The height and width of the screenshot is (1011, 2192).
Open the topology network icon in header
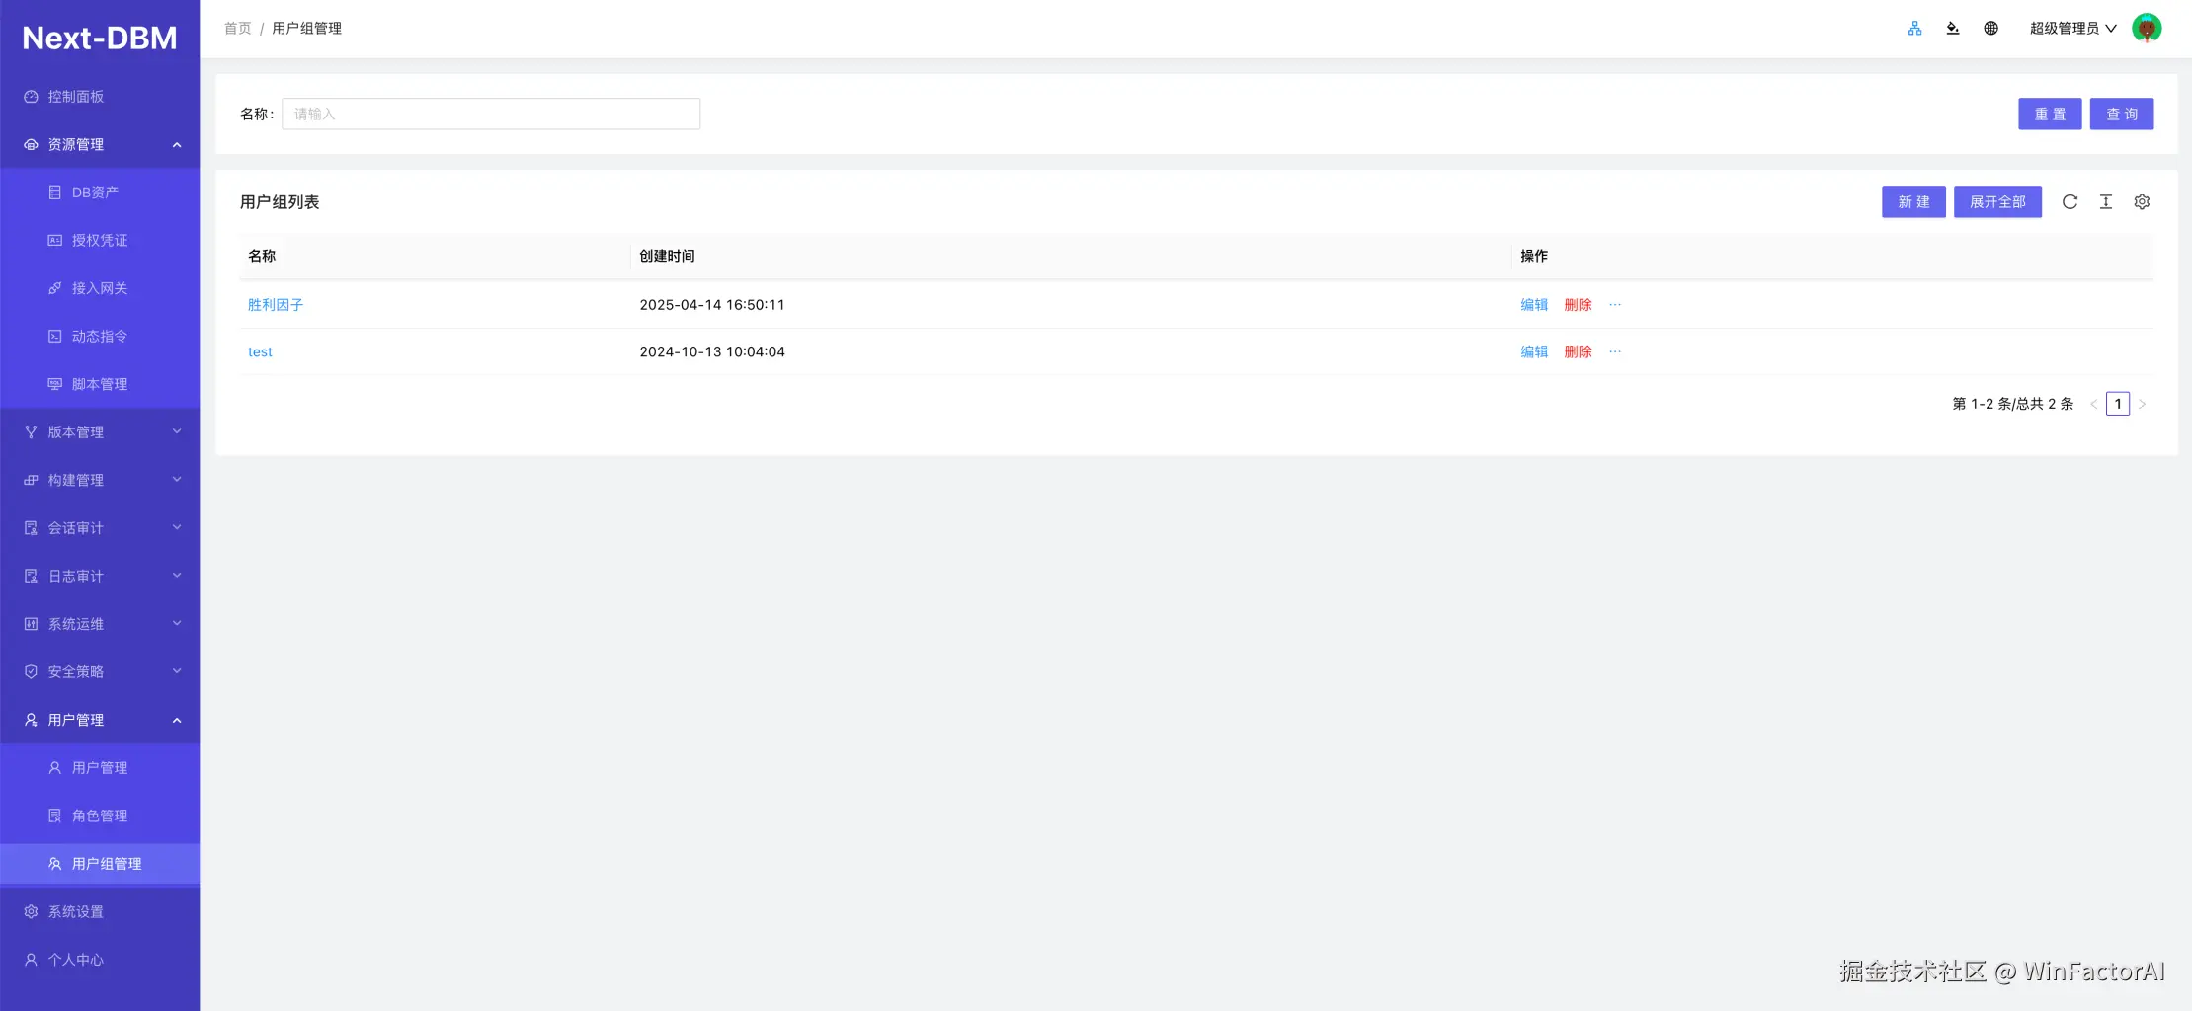coord(1914,29)
